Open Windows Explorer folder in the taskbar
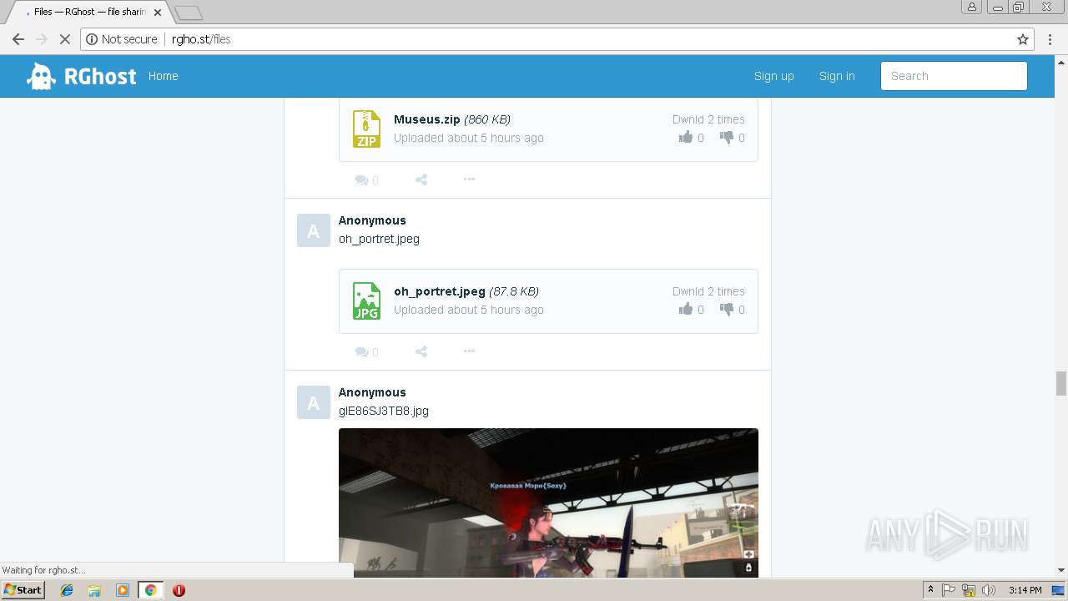Image resolution: width=1068 pixels, height=601 pixels. pyautogui.click(x=94, y=590)
